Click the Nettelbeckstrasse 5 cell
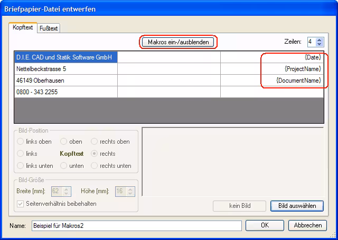 click(65, 69)
